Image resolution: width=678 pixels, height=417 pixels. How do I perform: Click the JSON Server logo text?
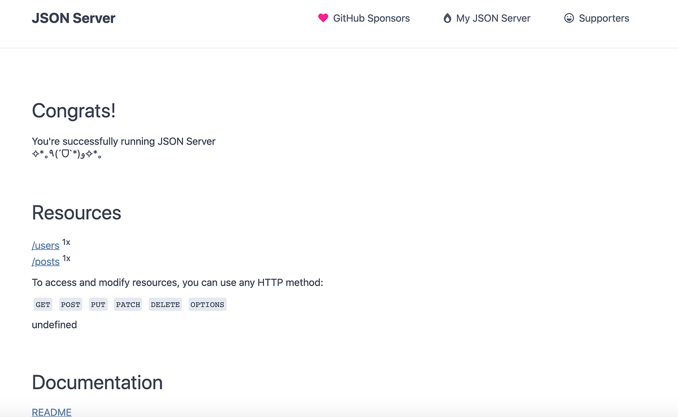pos(73,18)
